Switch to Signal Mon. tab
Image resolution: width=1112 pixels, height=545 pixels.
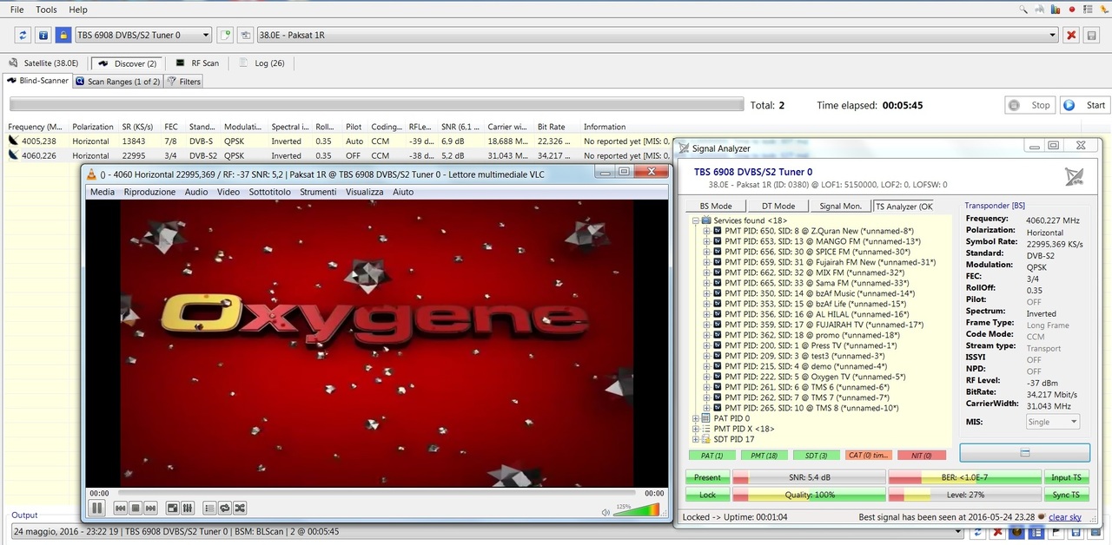coord(841,207)
